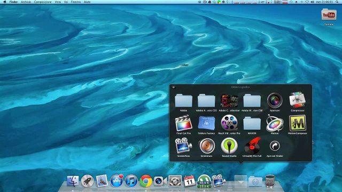Open volume control in menu bar
This screenshot has width=342, height=192.
(312, 2)
